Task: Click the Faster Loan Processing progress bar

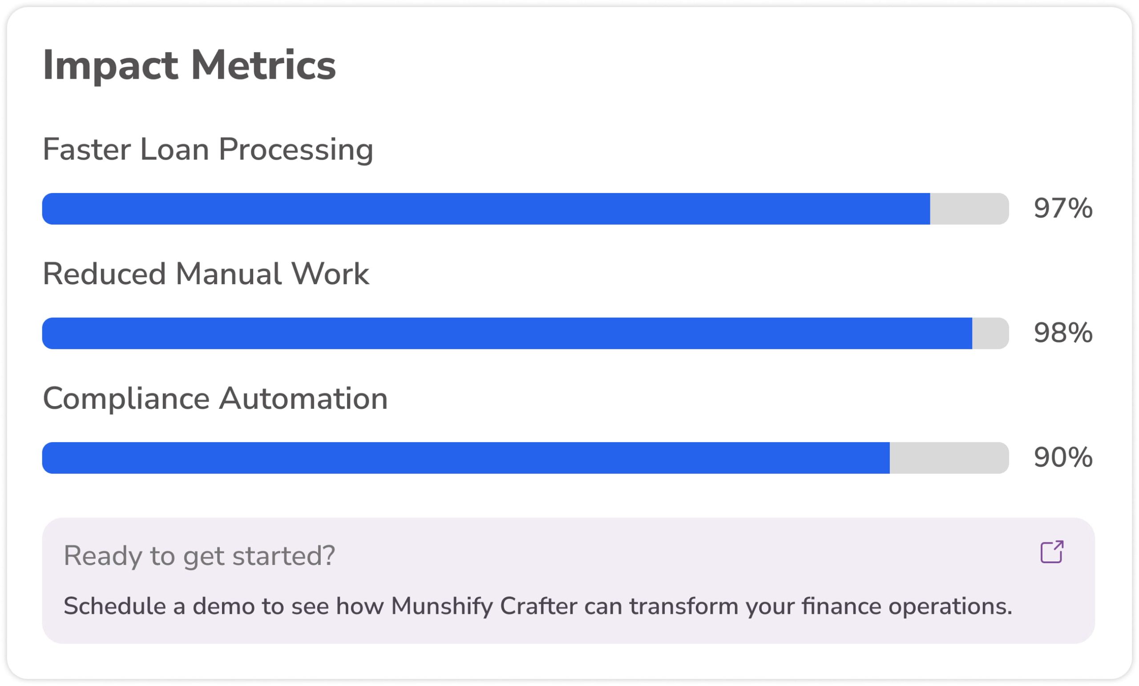Action: [525, 209]
